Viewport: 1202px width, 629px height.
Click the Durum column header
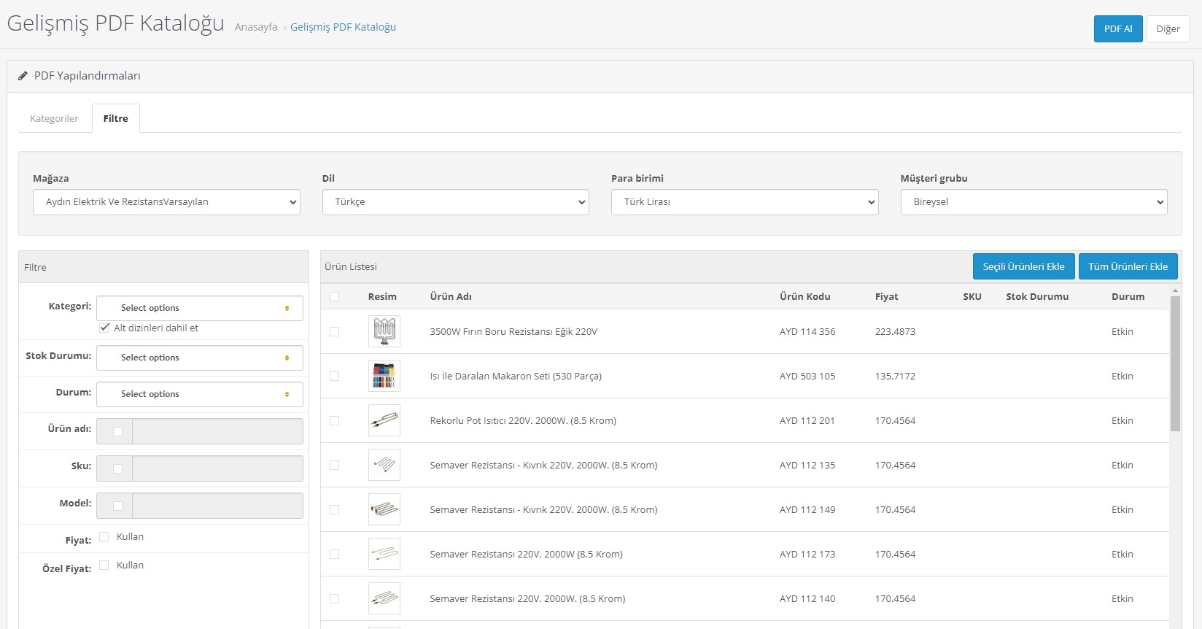coord(1128,296)
